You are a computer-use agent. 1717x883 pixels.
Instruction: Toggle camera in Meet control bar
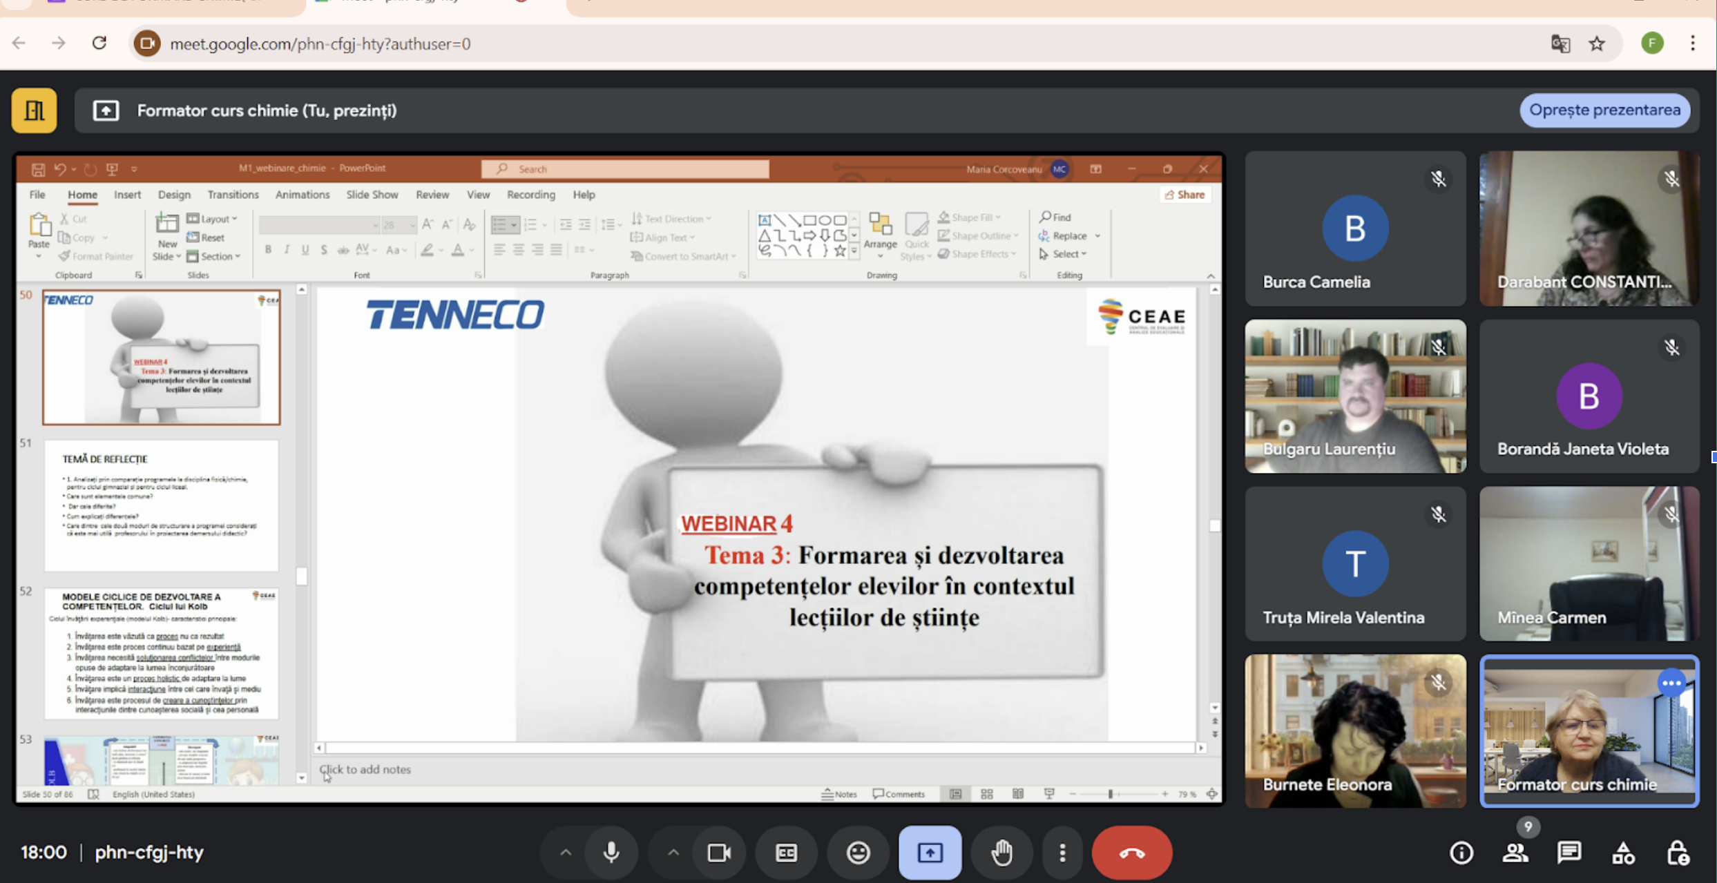point(719,853)
